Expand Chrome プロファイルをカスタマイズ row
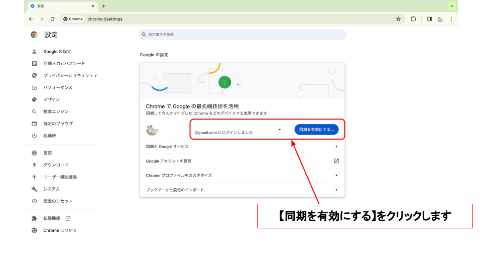 point(336,176)
